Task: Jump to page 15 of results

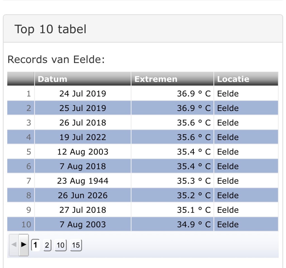Action: click(x=76, y=245)
